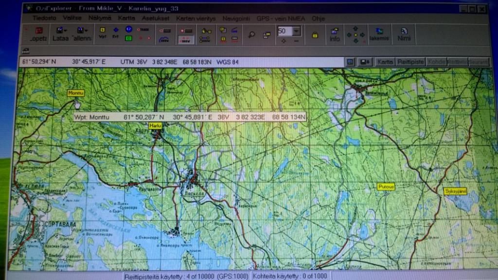Screen dimensions: 498x280
Task: Click the zoom in plus stepper
Action: 283,41
